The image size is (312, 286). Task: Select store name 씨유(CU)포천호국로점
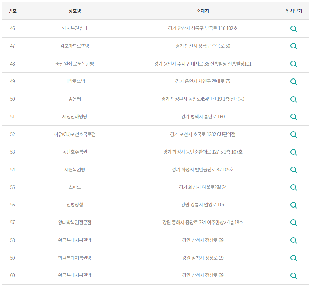pyautogui.click(x=75, y=134)
